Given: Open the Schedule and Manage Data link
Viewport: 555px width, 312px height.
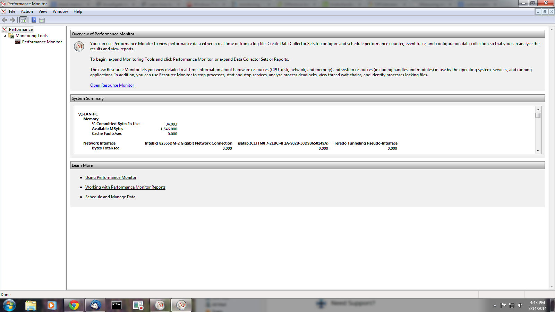Looking at the screenshot, I should coord(110,197).
